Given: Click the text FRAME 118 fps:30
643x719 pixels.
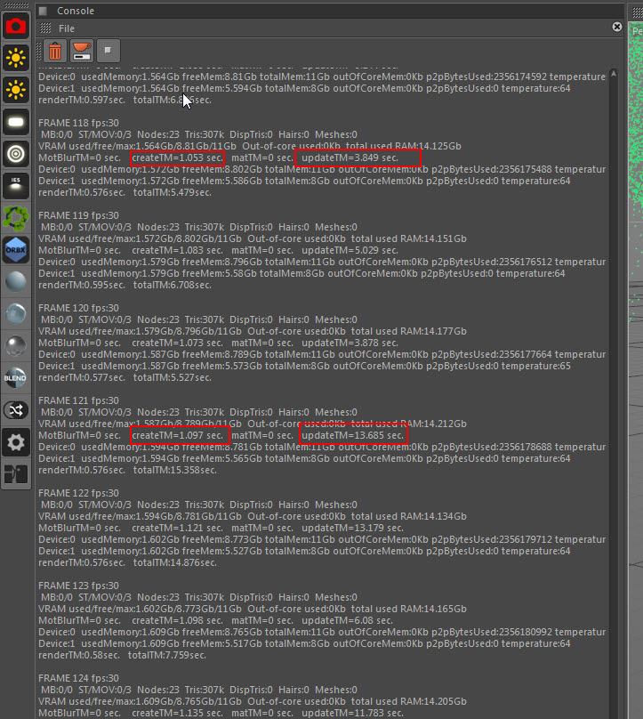Looking at the screenshot, I should [78, 123].
